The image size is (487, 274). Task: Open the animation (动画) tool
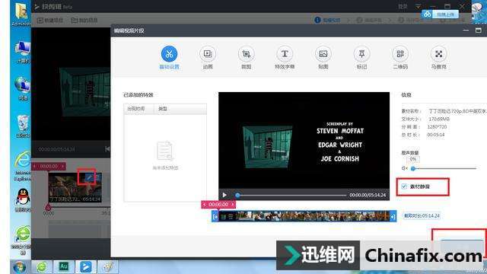(208, 54)
